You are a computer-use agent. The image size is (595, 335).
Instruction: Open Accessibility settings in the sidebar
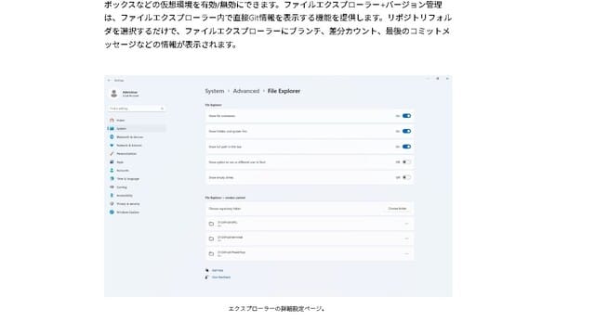point(121,195)
